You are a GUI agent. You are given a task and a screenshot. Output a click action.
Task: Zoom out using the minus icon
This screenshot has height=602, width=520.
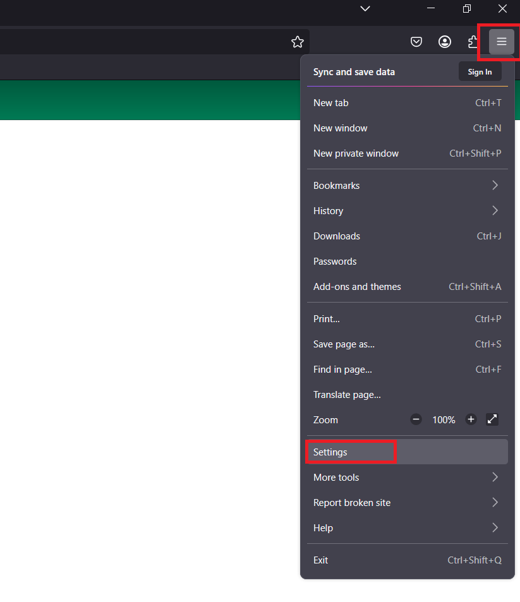coord(416,419)
